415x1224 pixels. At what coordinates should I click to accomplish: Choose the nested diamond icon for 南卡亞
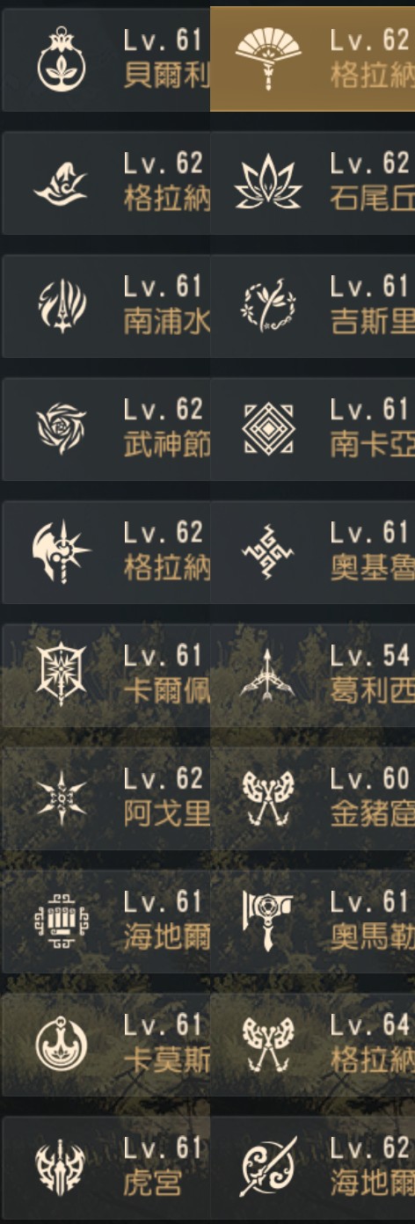pos(268,429)
